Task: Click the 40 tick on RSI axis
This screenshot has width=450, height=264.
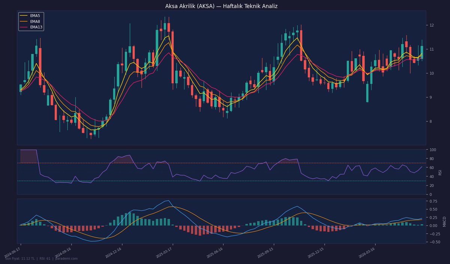Action: click(x=431, y=177)
